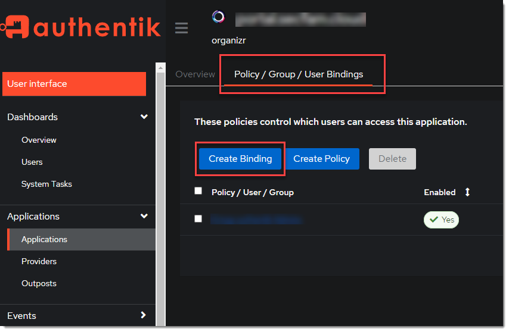Screen dimensions: 509x332
Task: Check the first binding row checkbox
Action: tap(198, 219)
